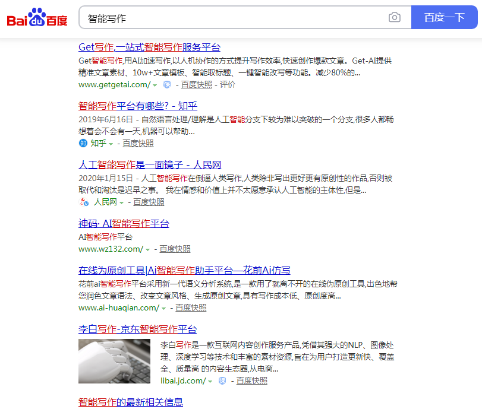Viewport: 482px width, 409px height.
Task: Click the 百度一下 search button
Action: pos(444,17)
